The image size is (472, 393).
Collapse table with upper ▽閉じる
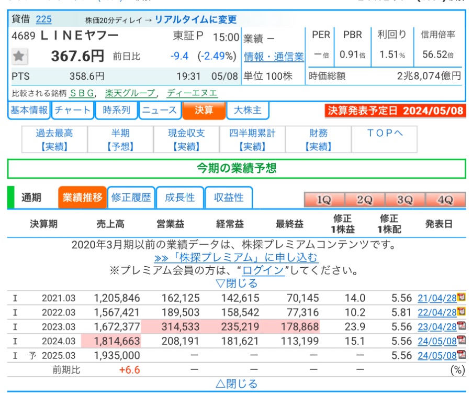(x=237, y=283)
